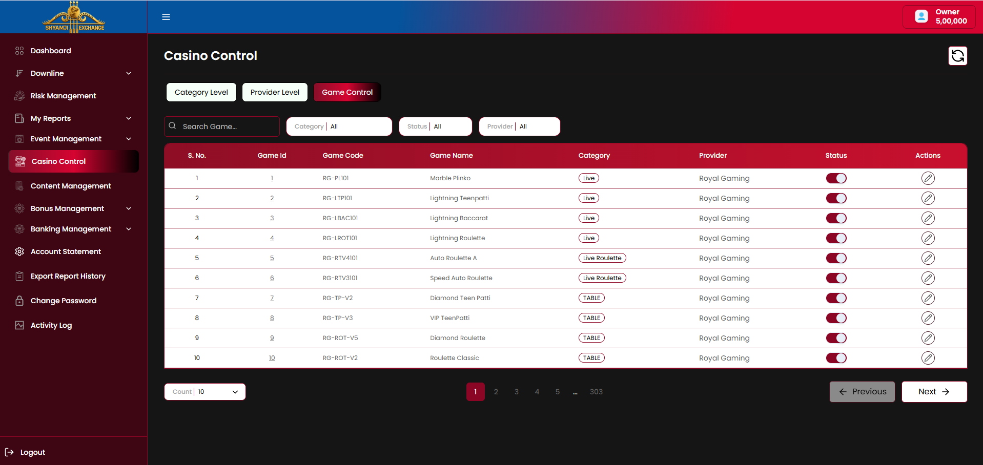
Task: Open the Provider filter dropdown
Action: coord(520,126)
